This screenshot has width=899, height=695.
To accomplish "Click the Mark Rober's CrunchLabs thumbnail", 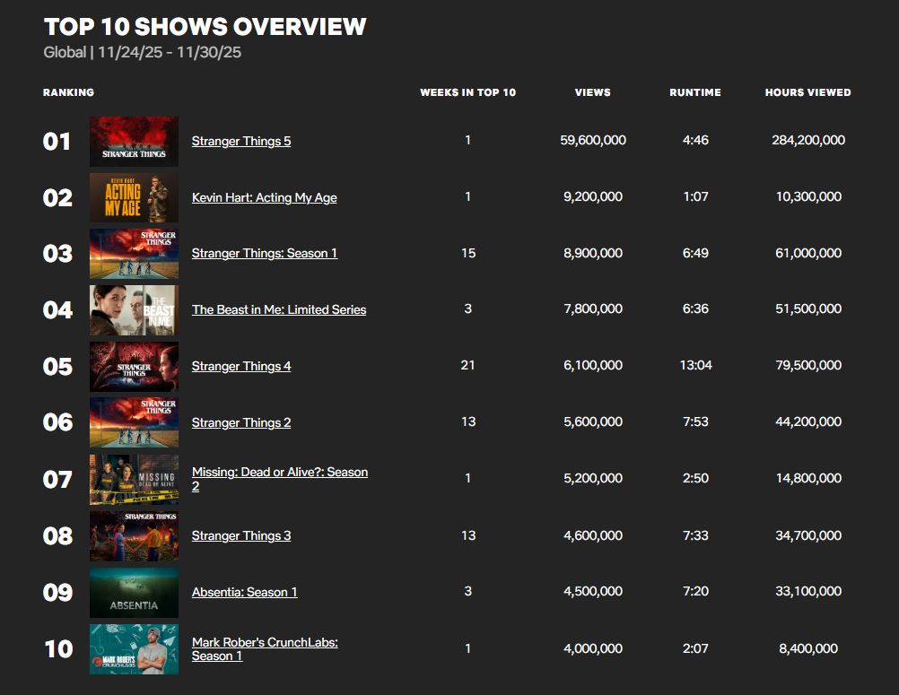I will (x=134, y=649).
